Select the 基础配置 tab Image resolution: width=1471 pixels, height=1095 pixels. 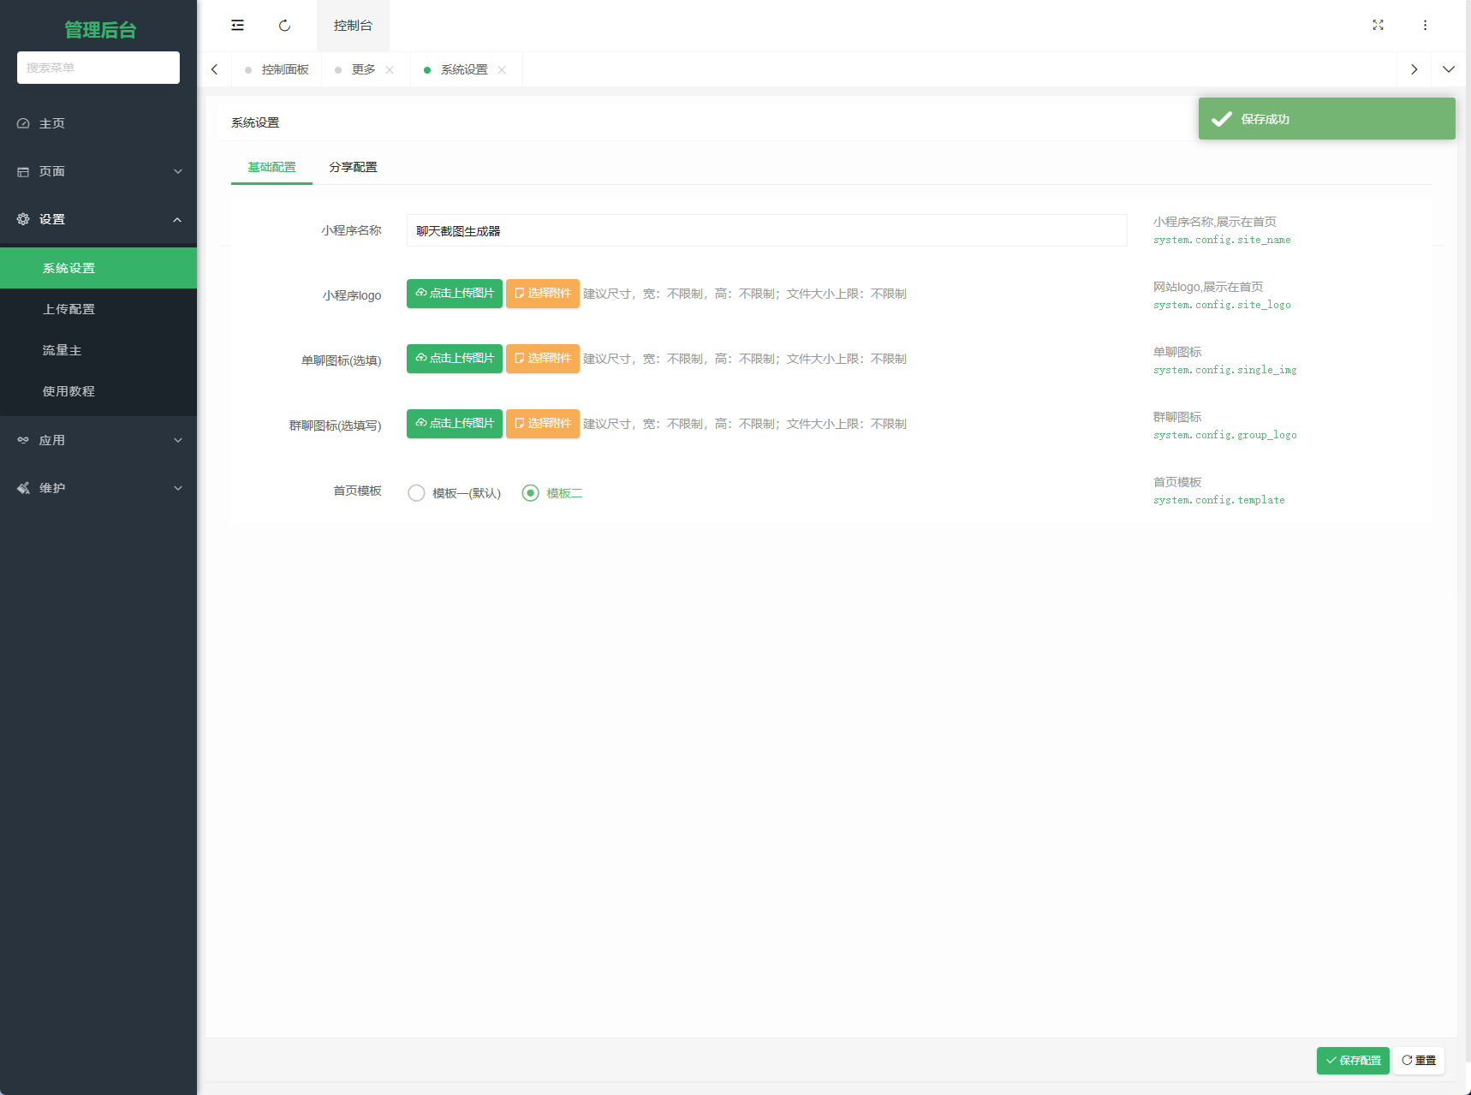(271, 167)
